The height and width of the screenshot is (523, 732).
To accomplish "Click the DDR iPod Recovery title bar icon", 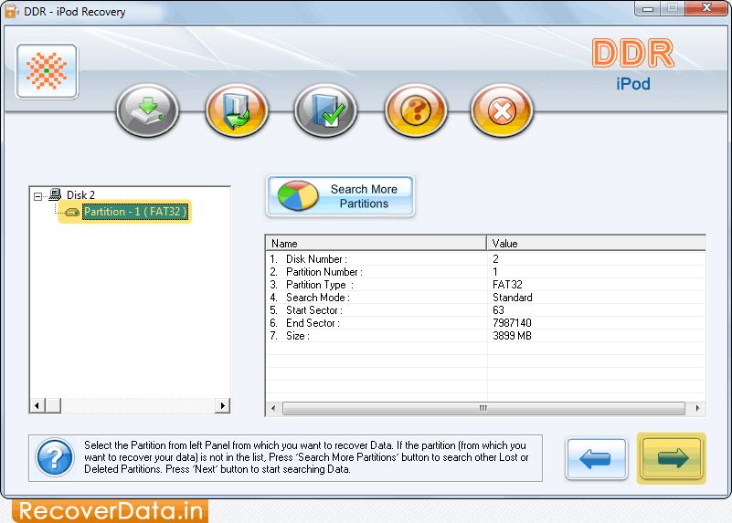I will (11, 11).
